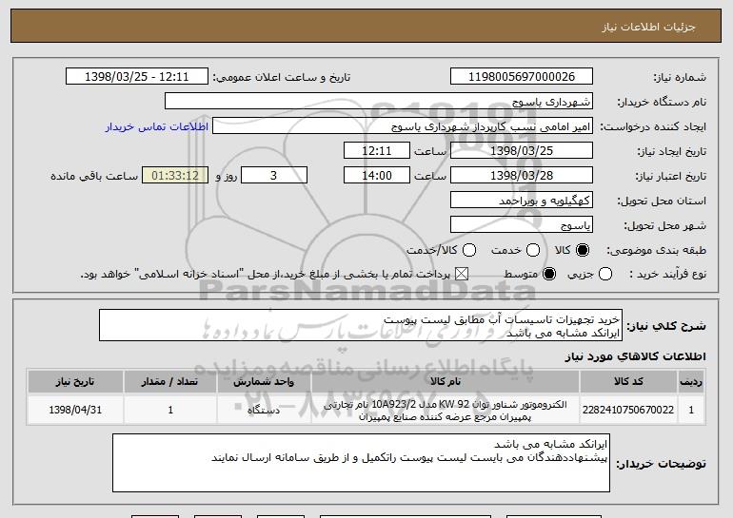
Task: Click the تاریخ نیاز column header
Action: (x=75, y=382)
